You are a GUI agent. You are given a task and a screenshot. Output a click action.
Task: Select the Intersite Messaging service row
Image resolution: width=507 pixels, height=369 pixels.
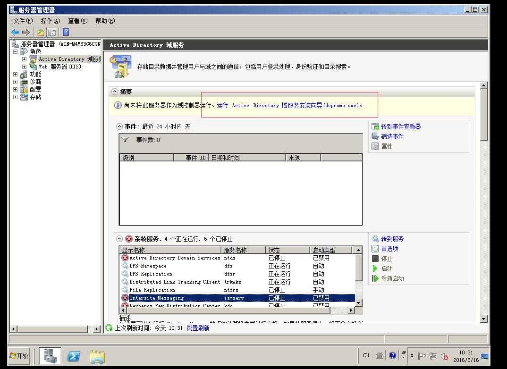click(x=237, y=298)
